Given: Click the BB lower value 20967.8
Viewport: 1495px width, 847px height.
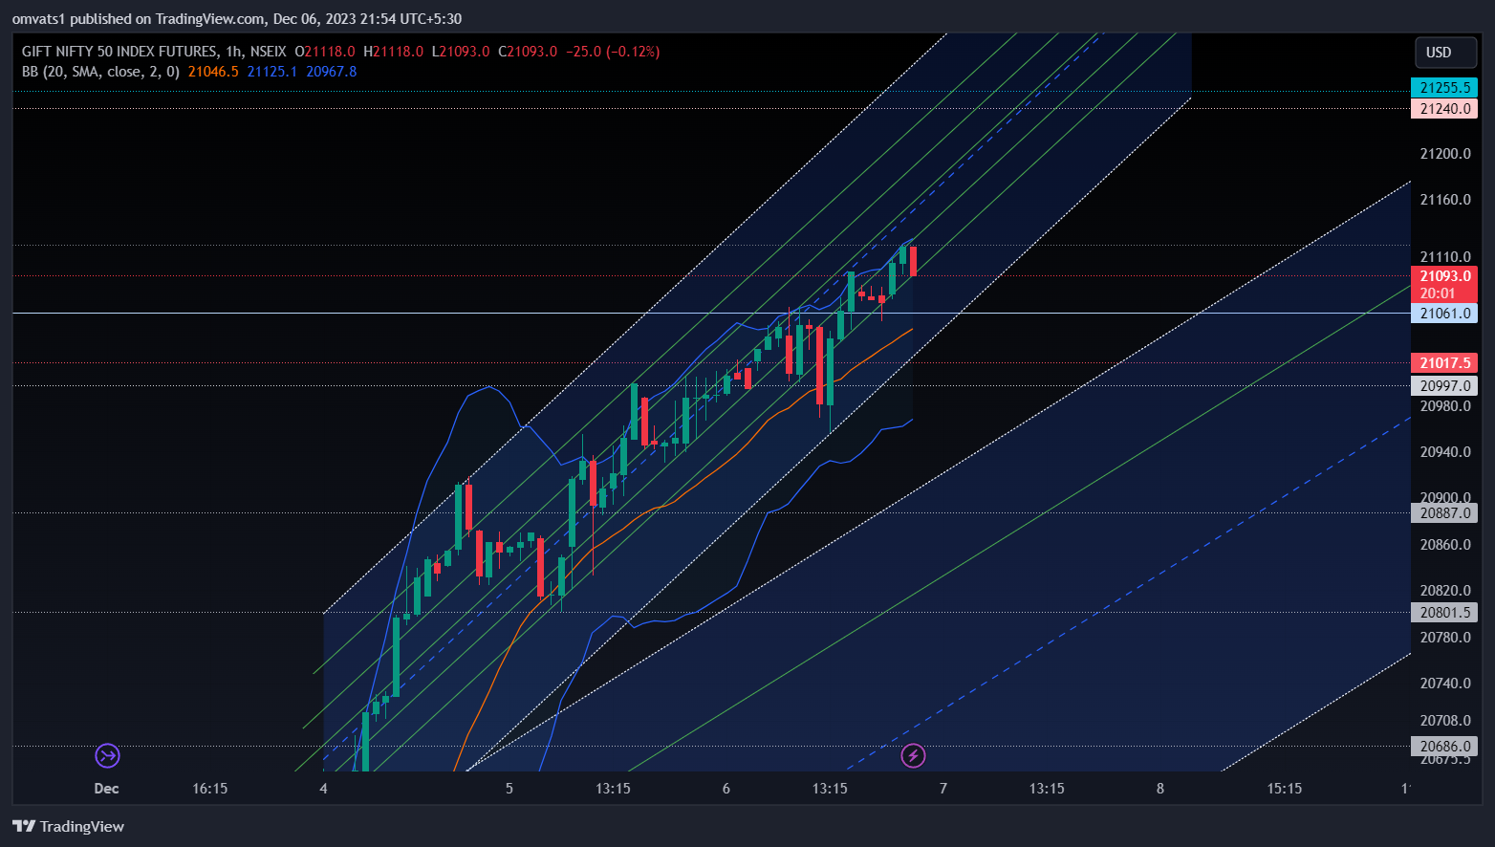Looking at the screenshot, I should pyautogui.click(x=332, y=72).
